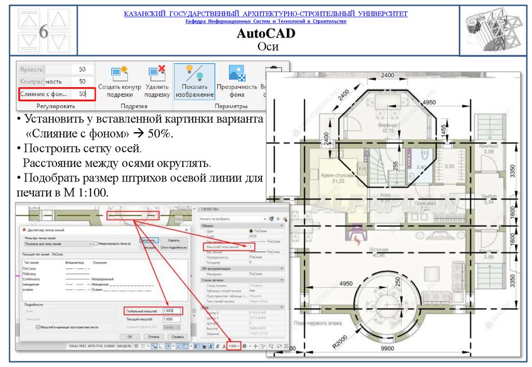The image size is (532, 367).
Task: Click the Описание column header
Action: pos(100,263)
